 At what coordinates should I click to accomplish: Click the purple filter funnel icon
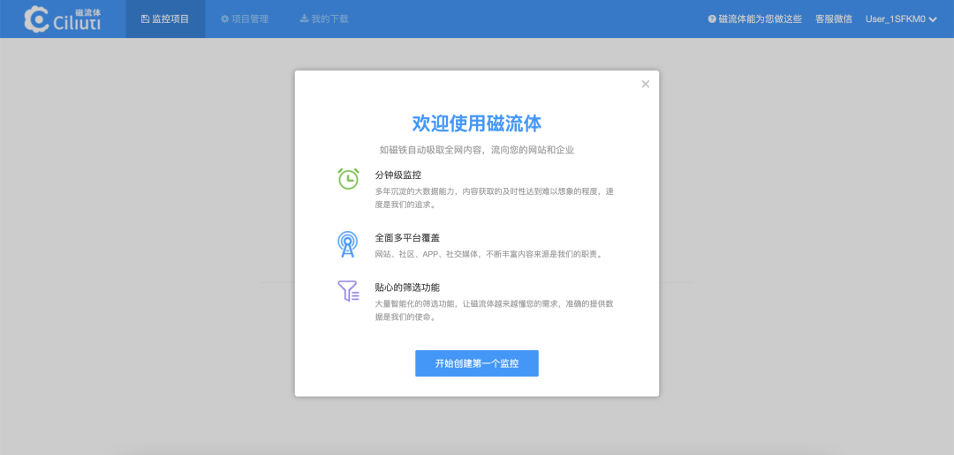[x=348, y=291]
